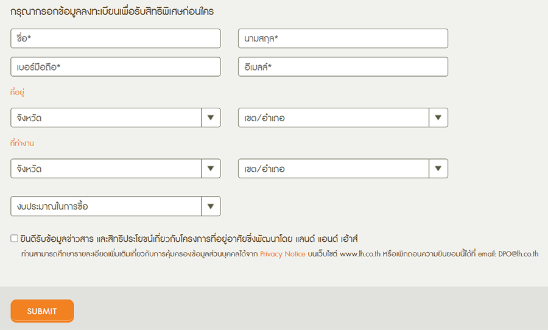Click the ชื่อ first name field
This screenshot has width=548, height=330.
click(x=115, y=38)
